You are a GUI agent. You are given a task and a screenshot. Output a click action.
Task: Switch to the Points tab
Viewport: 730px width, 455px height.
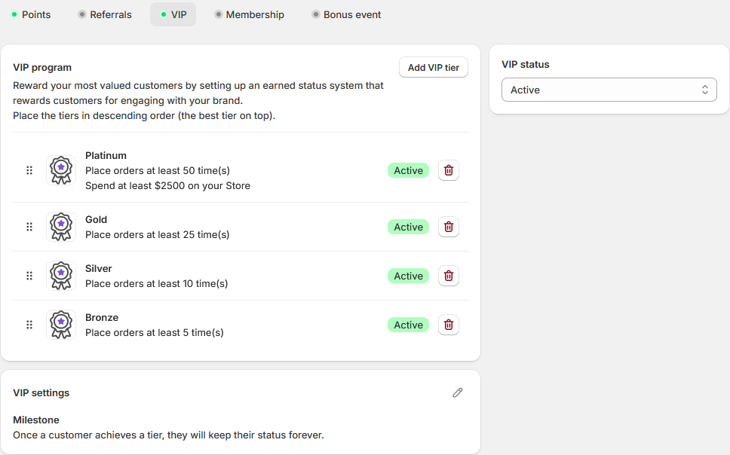31,14
